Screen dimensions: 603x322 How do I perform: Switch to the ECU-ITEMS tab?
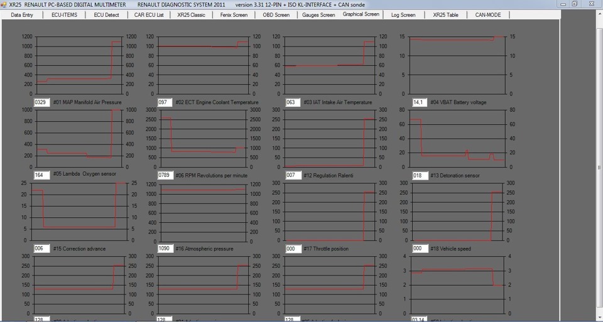coord(64,15)
